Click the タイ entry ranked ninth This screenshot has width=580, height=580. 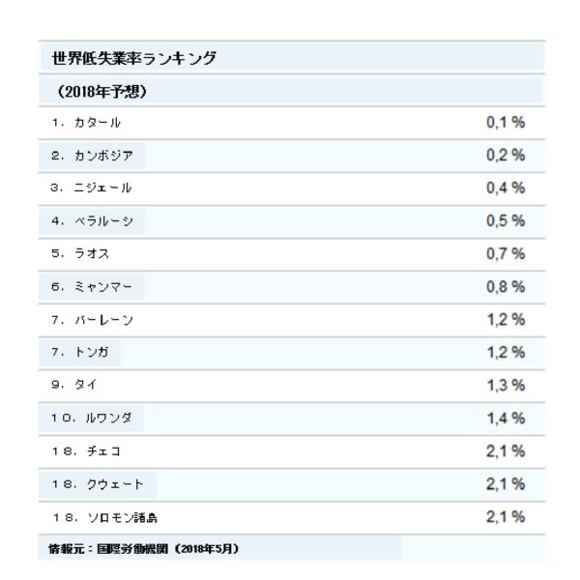tap(85, 385)
